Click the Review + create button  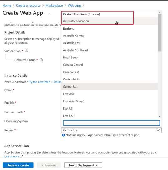pyautogui.click(x=18, y=165)
